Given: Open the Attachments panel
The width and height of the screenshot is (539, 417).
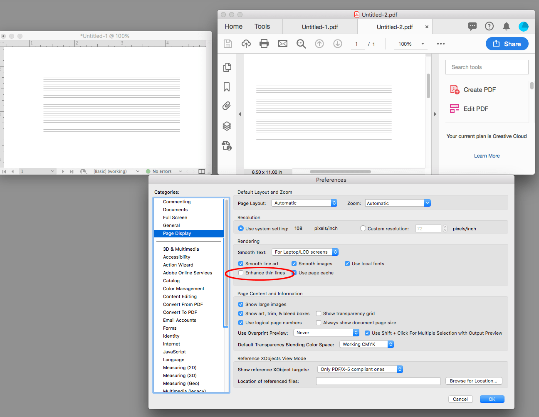Looking at the screenshot, I should (x=227, y=106).
